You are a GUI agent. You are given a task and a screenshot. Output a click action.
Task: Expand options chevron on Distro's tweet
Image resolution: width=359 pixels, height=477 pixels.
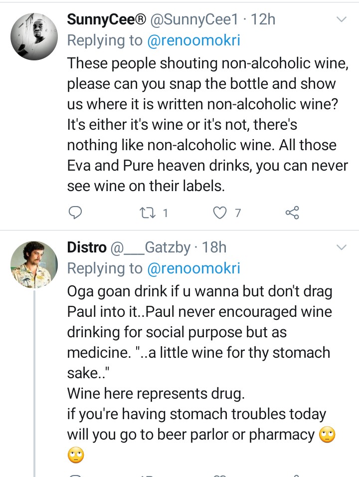[342, 247]
